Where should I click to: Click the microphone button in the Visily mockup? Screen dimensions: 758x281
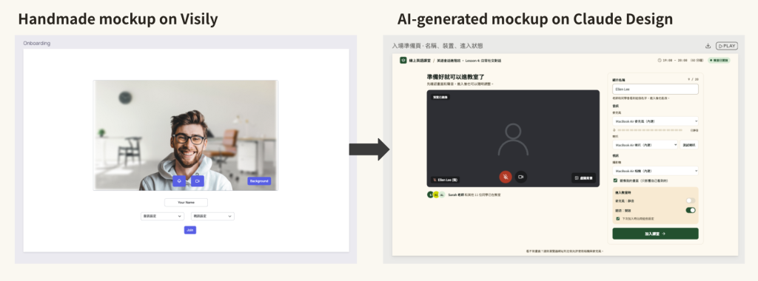point(179,181)
